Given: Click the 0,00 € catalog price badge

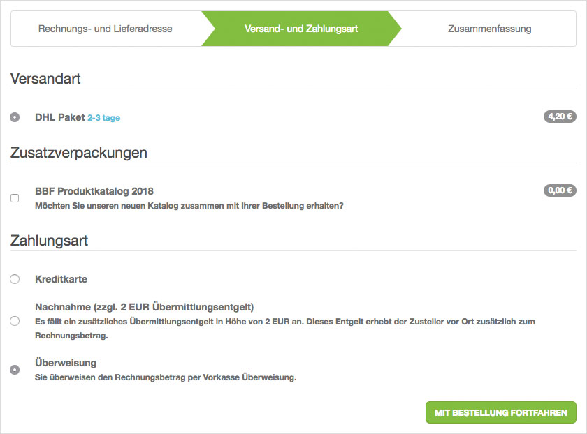Looking at the screenshot, I should click(x=560, y=190).
